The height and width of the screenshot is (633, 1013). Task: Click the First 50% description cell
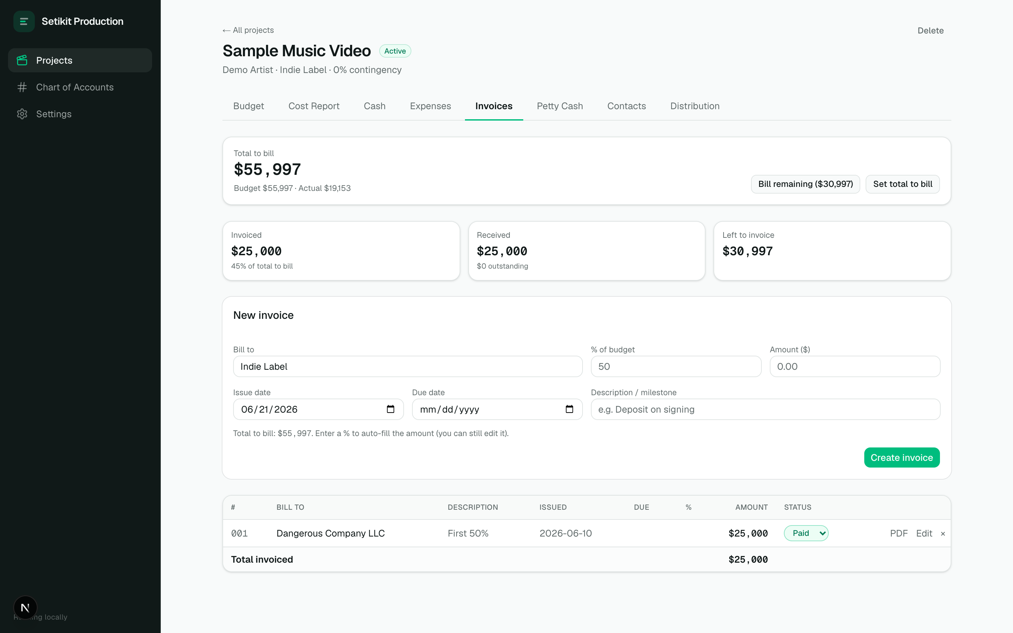click(x=468, y=533)
